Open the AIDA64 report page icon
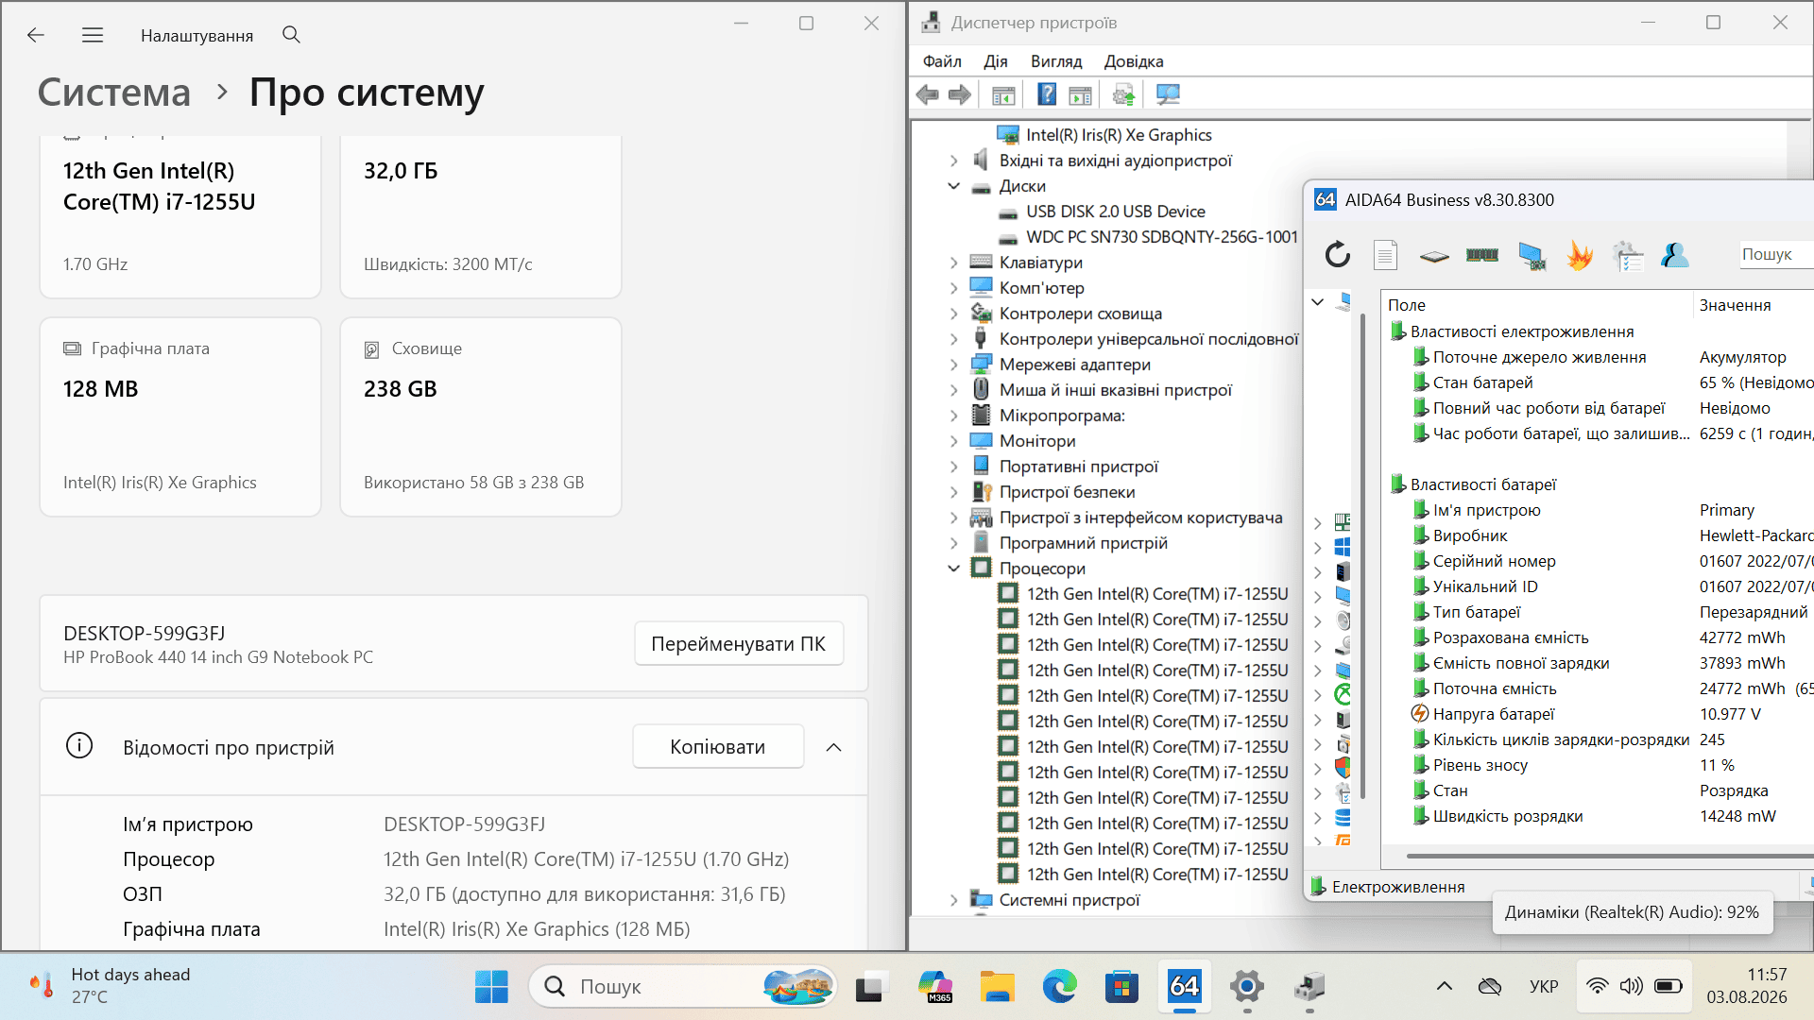 1385,254
